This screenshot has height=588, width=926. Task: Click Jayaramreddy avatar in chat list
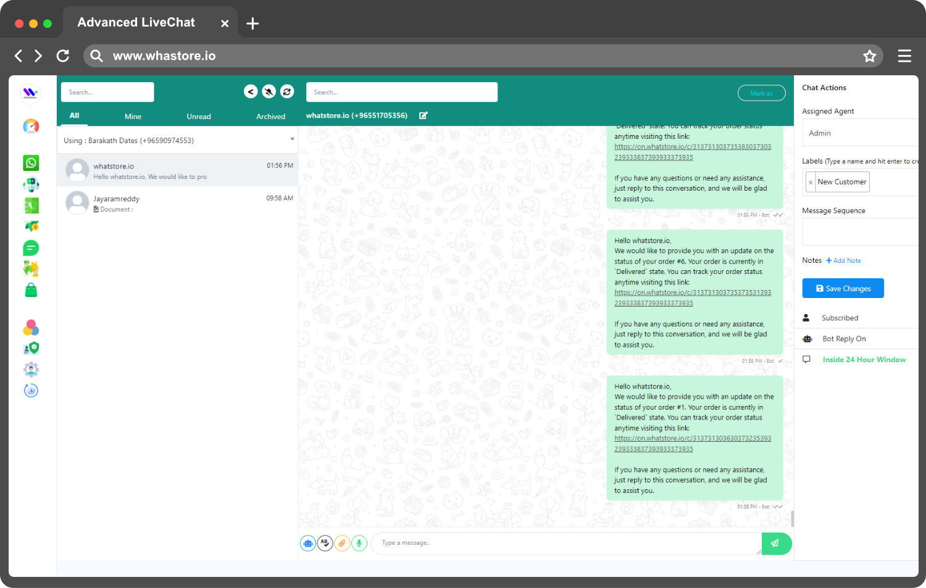pos(77,203)
